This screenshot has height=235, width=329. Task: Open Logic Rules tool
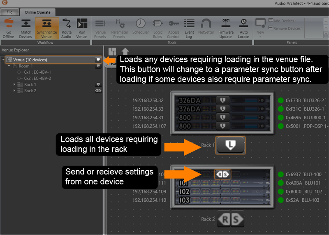pos(158,28)
